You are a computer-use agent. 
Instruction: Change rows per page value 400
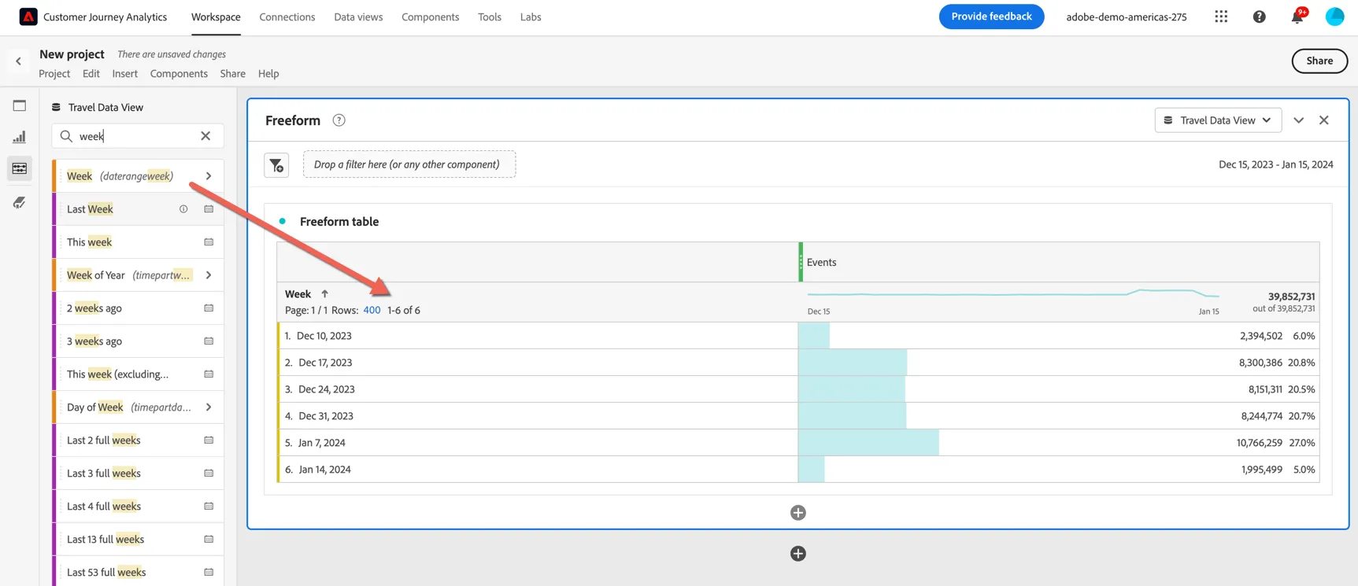[372, 310]
